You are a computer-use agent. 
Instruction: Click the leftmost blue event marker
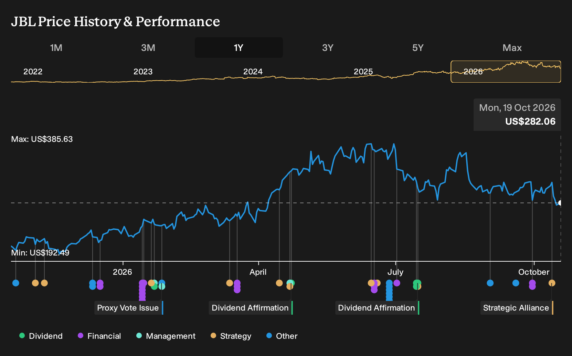[x=16, y=283]
